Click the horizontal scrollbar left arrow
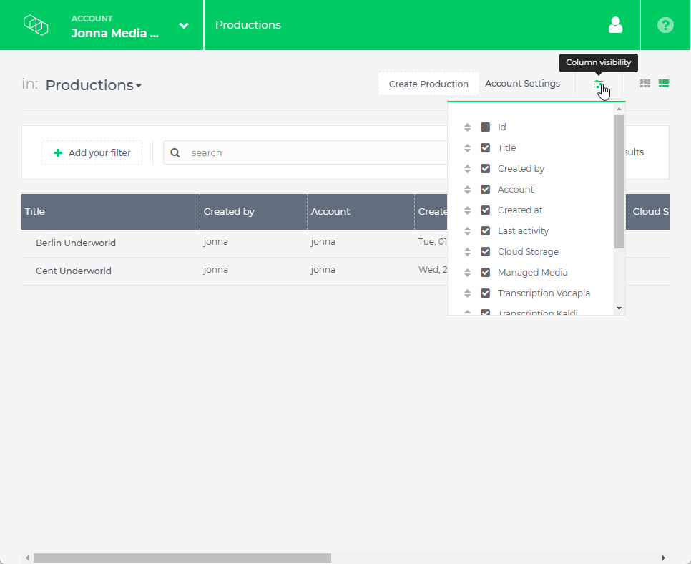Viewport: 691px width, 564px height. click(x=27, y=558)
